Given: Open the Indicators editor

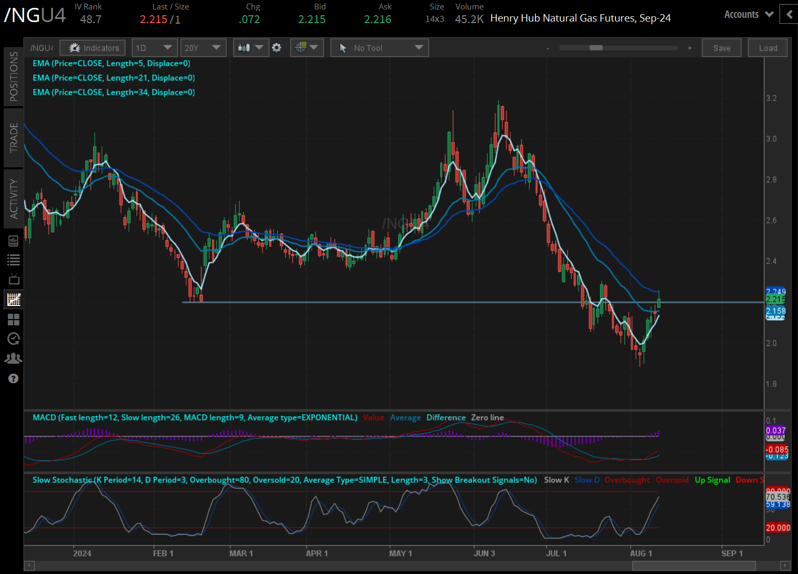Looking at the screenshot, I should [x=92, y=47].
